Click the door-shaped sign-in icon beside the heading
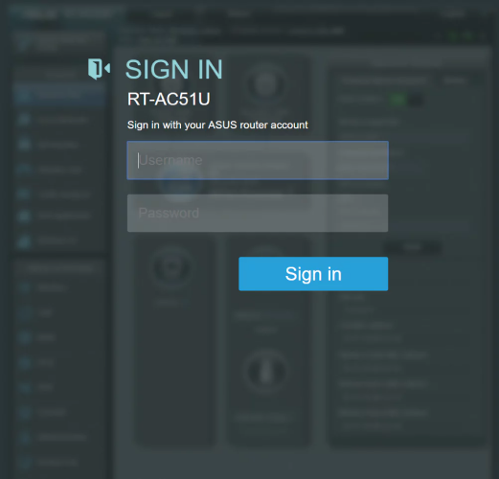Screen dimensions: 499x479 [x=99, y=69]
